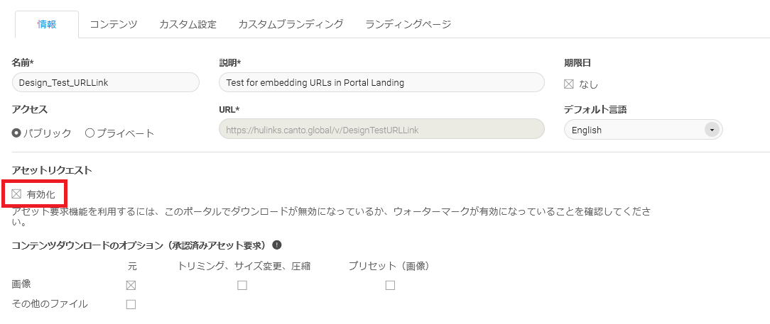Switch to the コンテンツ tab

pyautogui.click(x=113, y=24)
